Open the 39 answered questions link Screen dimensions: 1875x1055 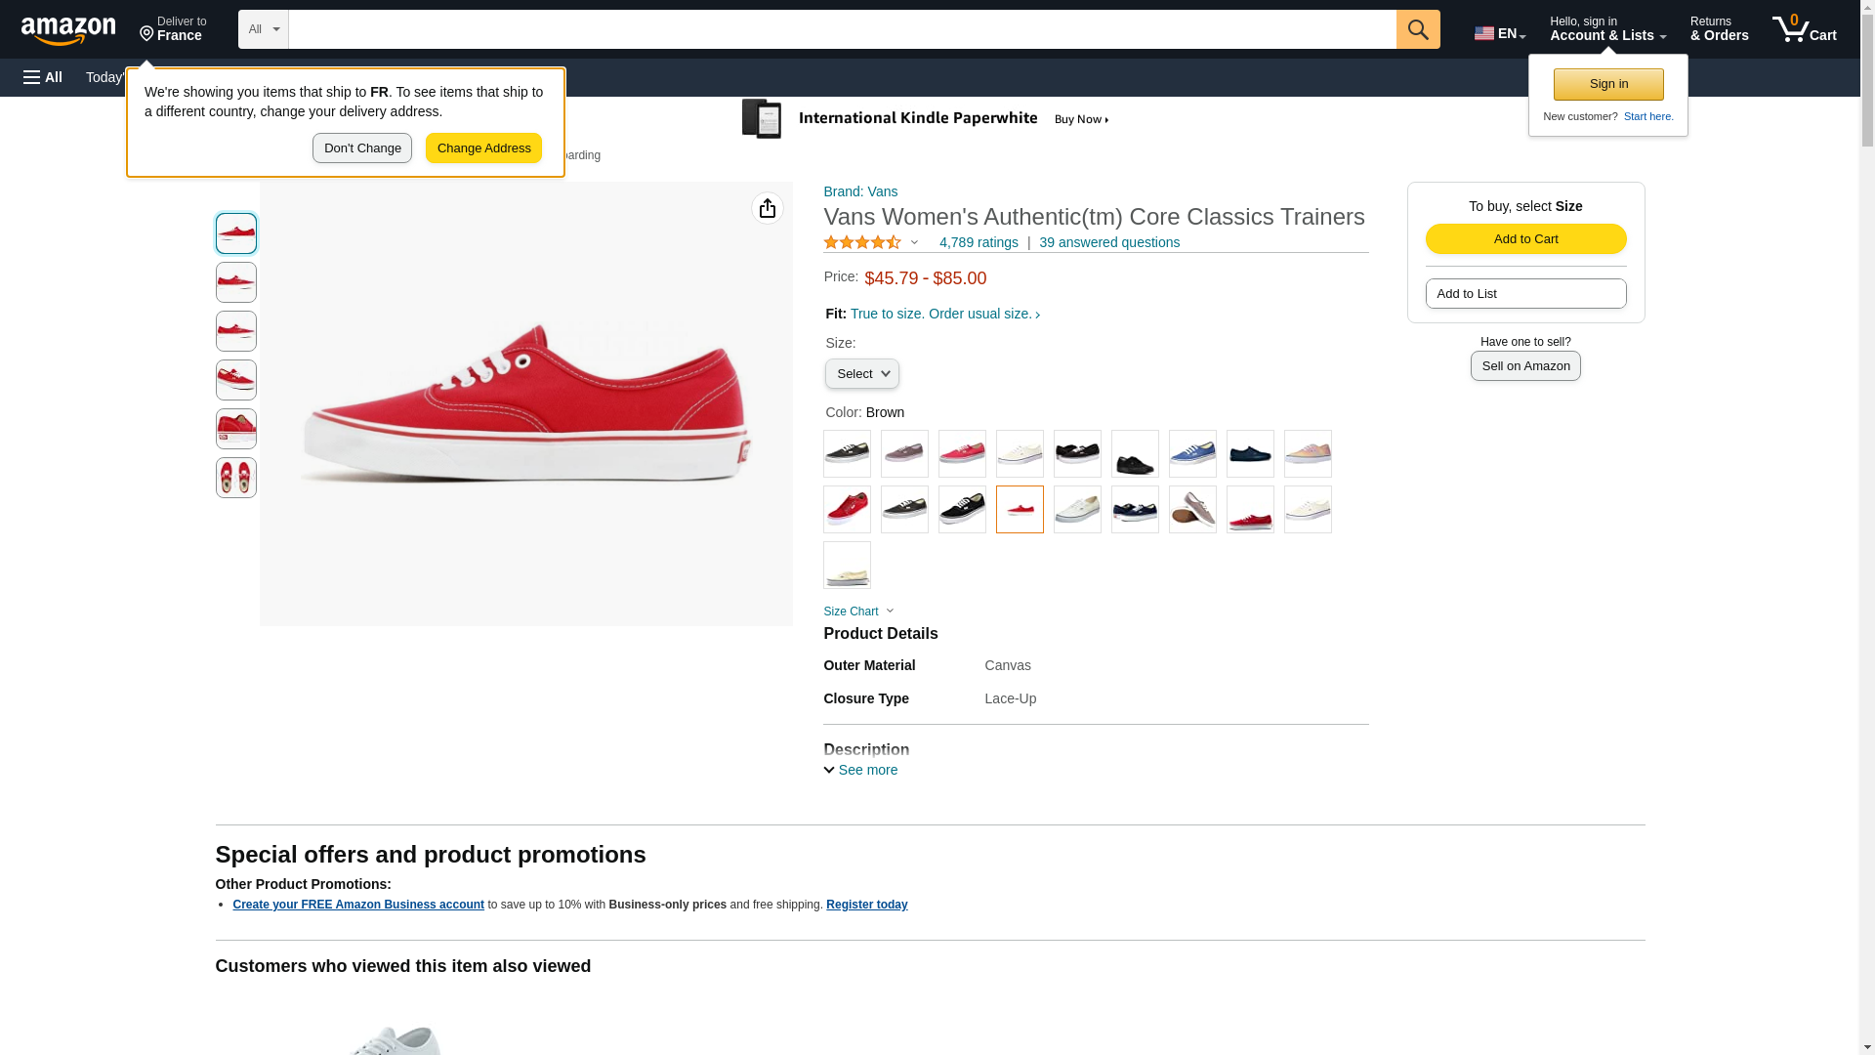[1109, 242]
